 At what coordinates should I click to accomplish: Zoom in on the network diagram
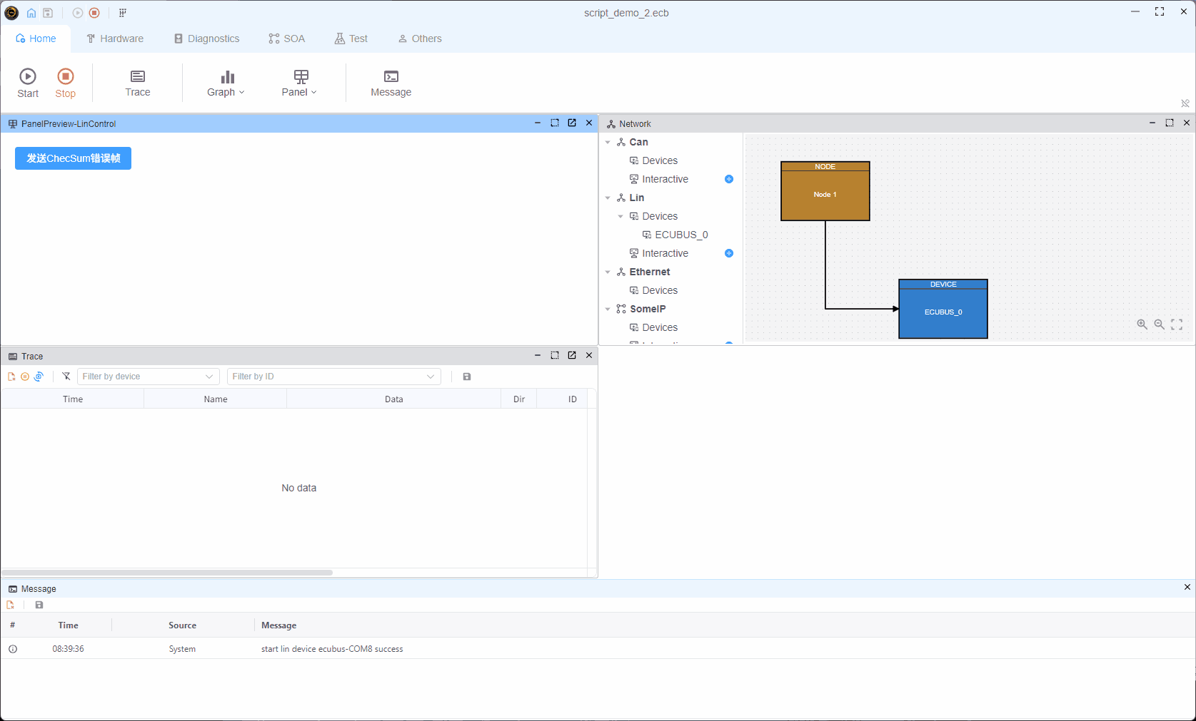click(1142, 324)
